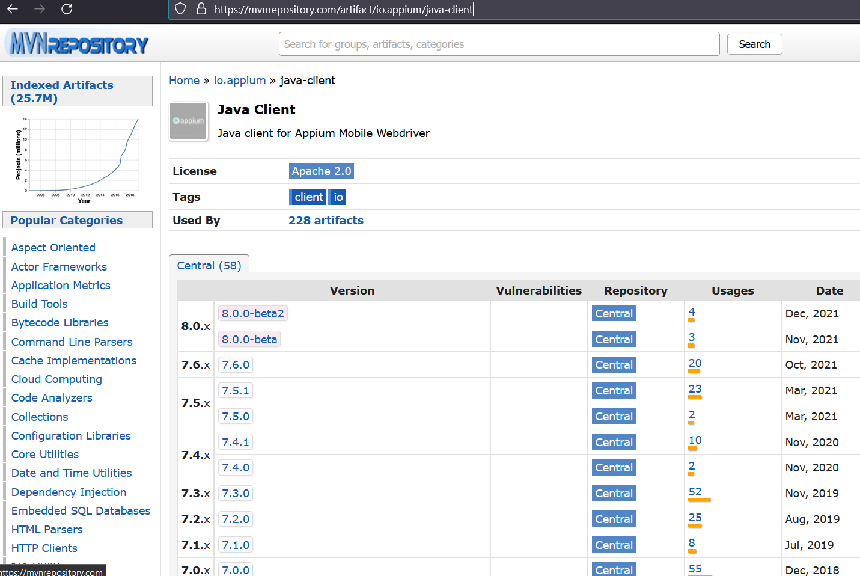Click the browser forward arrow
This screenshot has height=576, width=860.
(40, 9)
